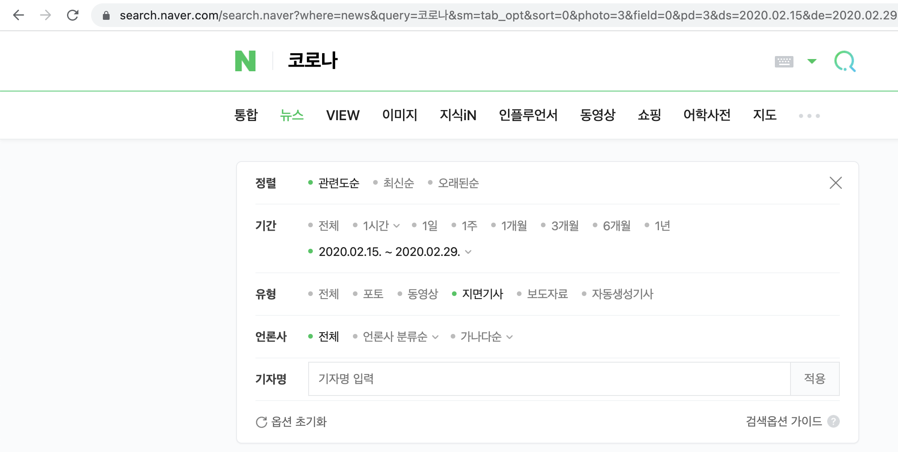Select 전체 in the 언론사 row

click(328, 336)
